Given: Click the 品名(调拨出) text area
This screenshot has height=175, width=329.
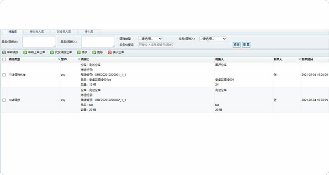Looking at the screenshot, I should tap(39, 41).
